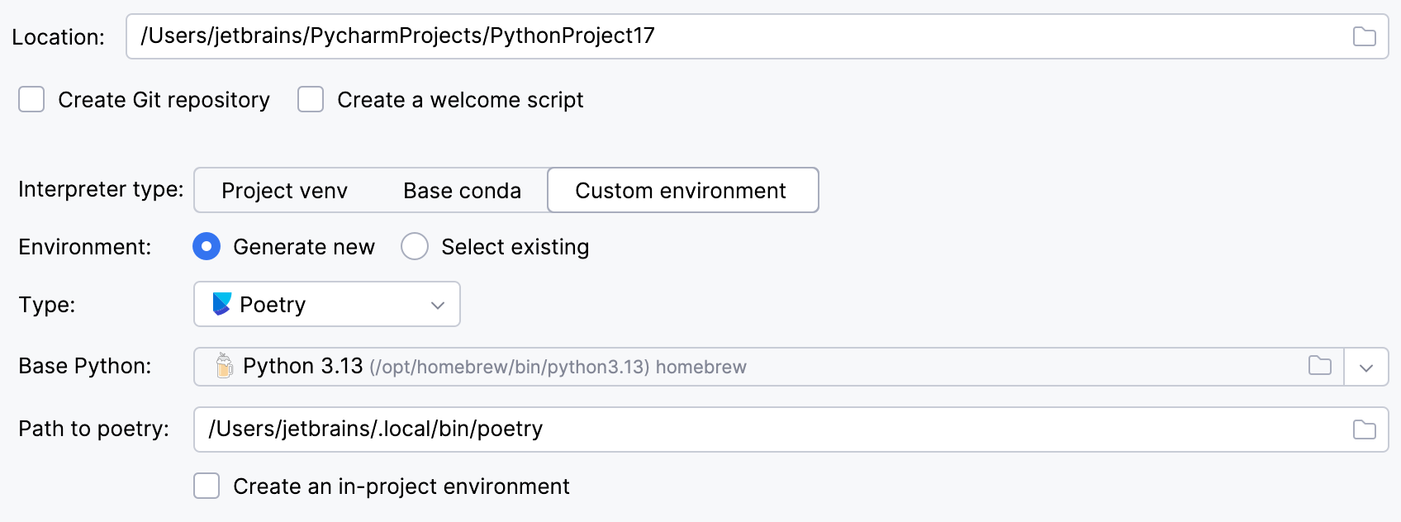The image size is (1401, 522).
Task: Click the Path to poetry folder icon
Action: (1364, 429)
